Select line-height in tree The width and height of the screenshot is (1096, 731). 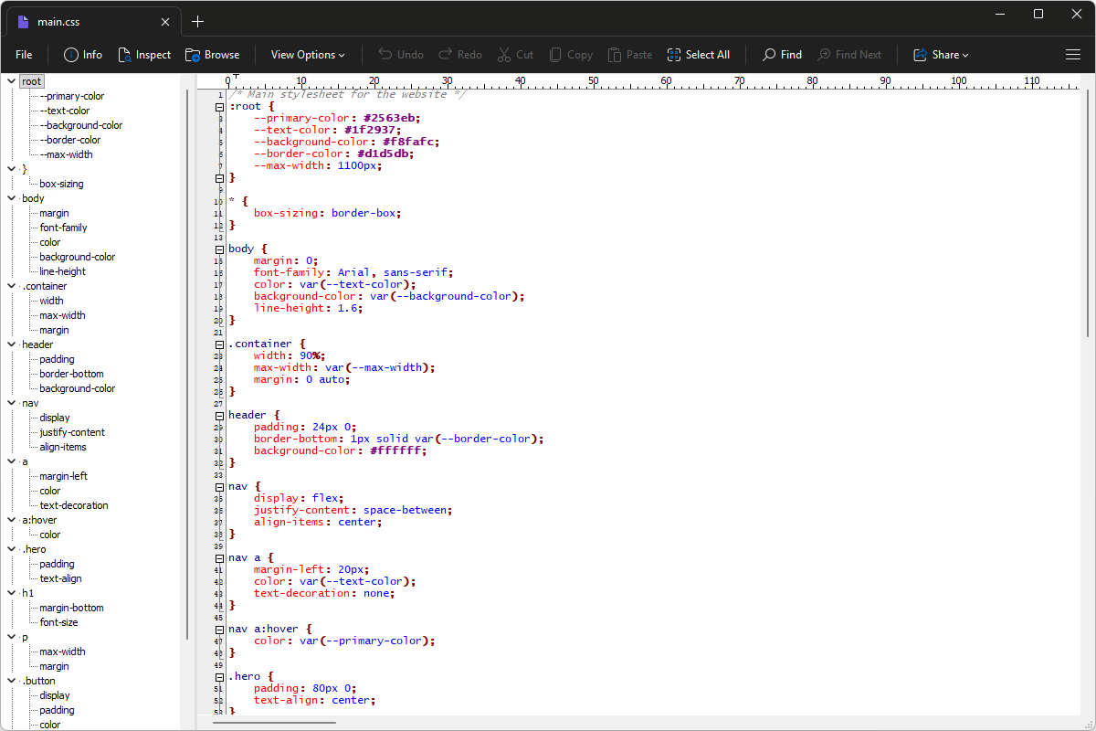pos(62,271)
